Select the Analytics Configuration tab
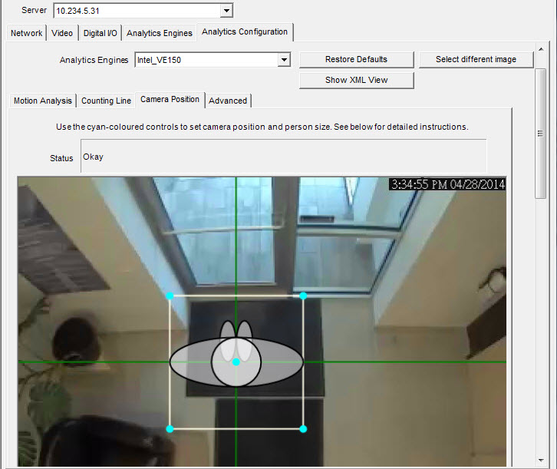 pos(245,32)
